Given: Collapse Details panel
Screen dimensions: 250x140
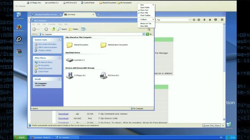Looking at the screenshot, I should (x=59, y=79).
